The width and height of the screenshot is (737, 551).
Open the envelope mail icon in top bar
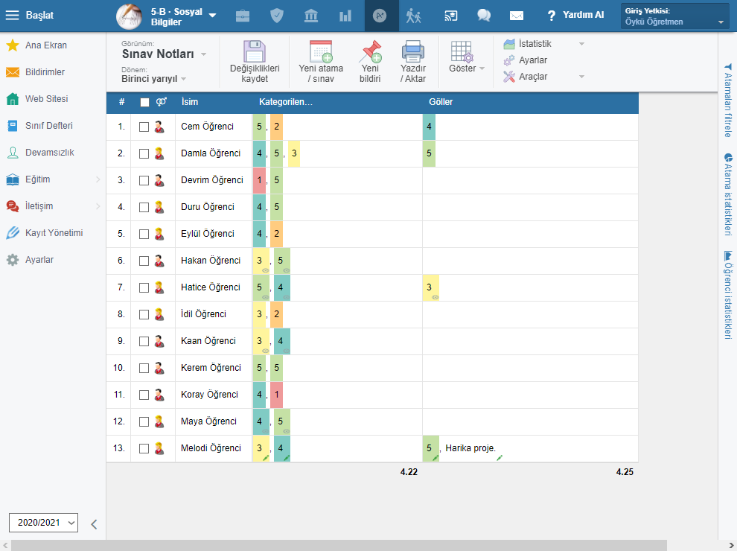pyautogui.click(x=517, y=16)
